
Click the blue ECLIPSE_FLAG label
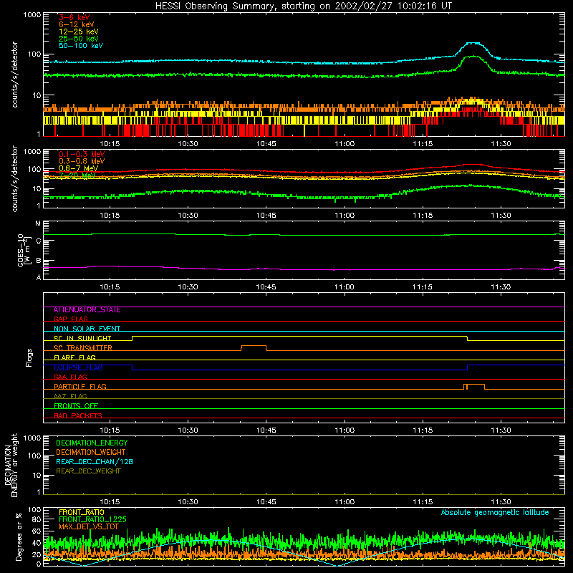pos(78,367)
